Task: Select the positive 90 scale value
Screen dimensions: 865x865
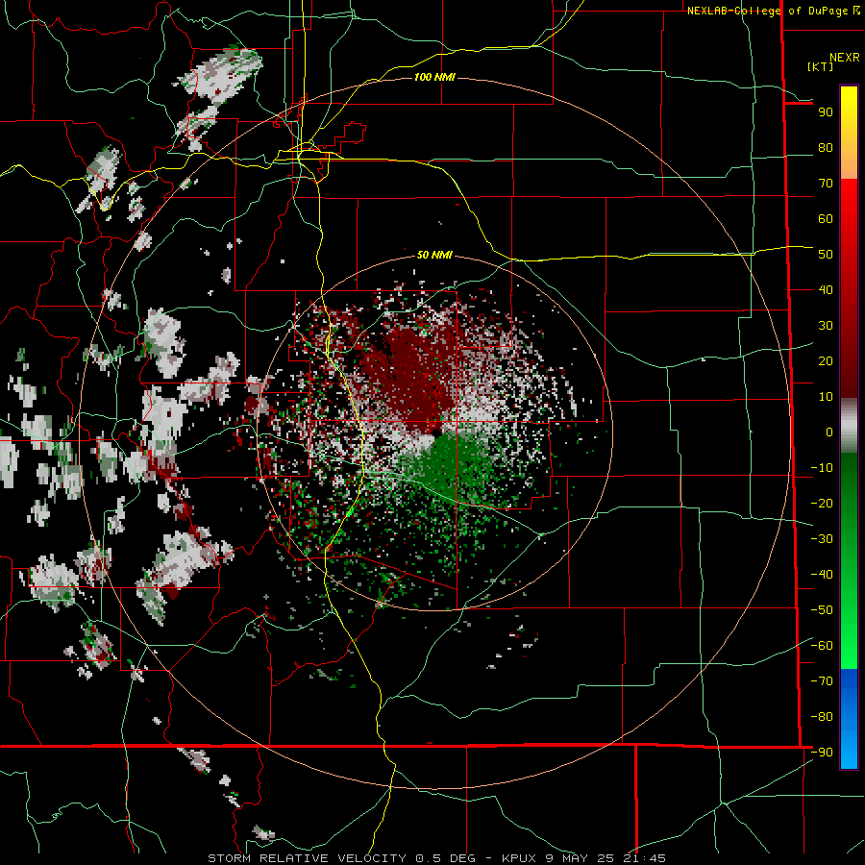Action: (826, 112)
